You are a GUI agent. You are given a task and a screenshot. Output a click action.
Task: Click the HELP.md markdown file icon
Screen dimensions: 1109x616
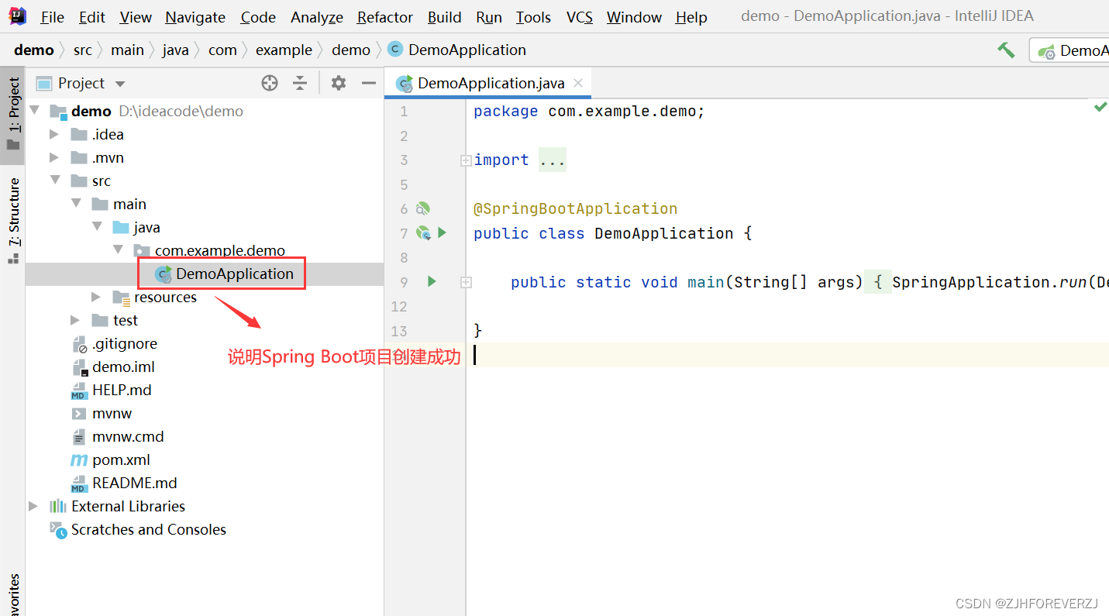click(79, 391)
